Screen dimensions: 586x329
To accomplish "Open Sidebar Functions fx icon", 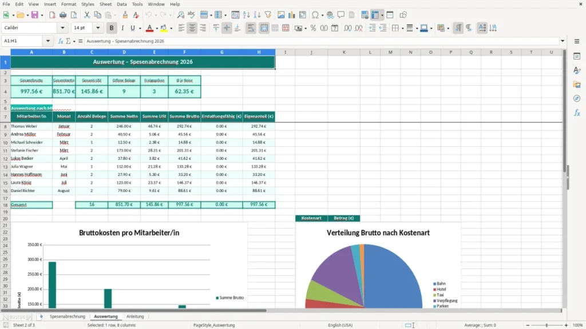I will [577, 113].
